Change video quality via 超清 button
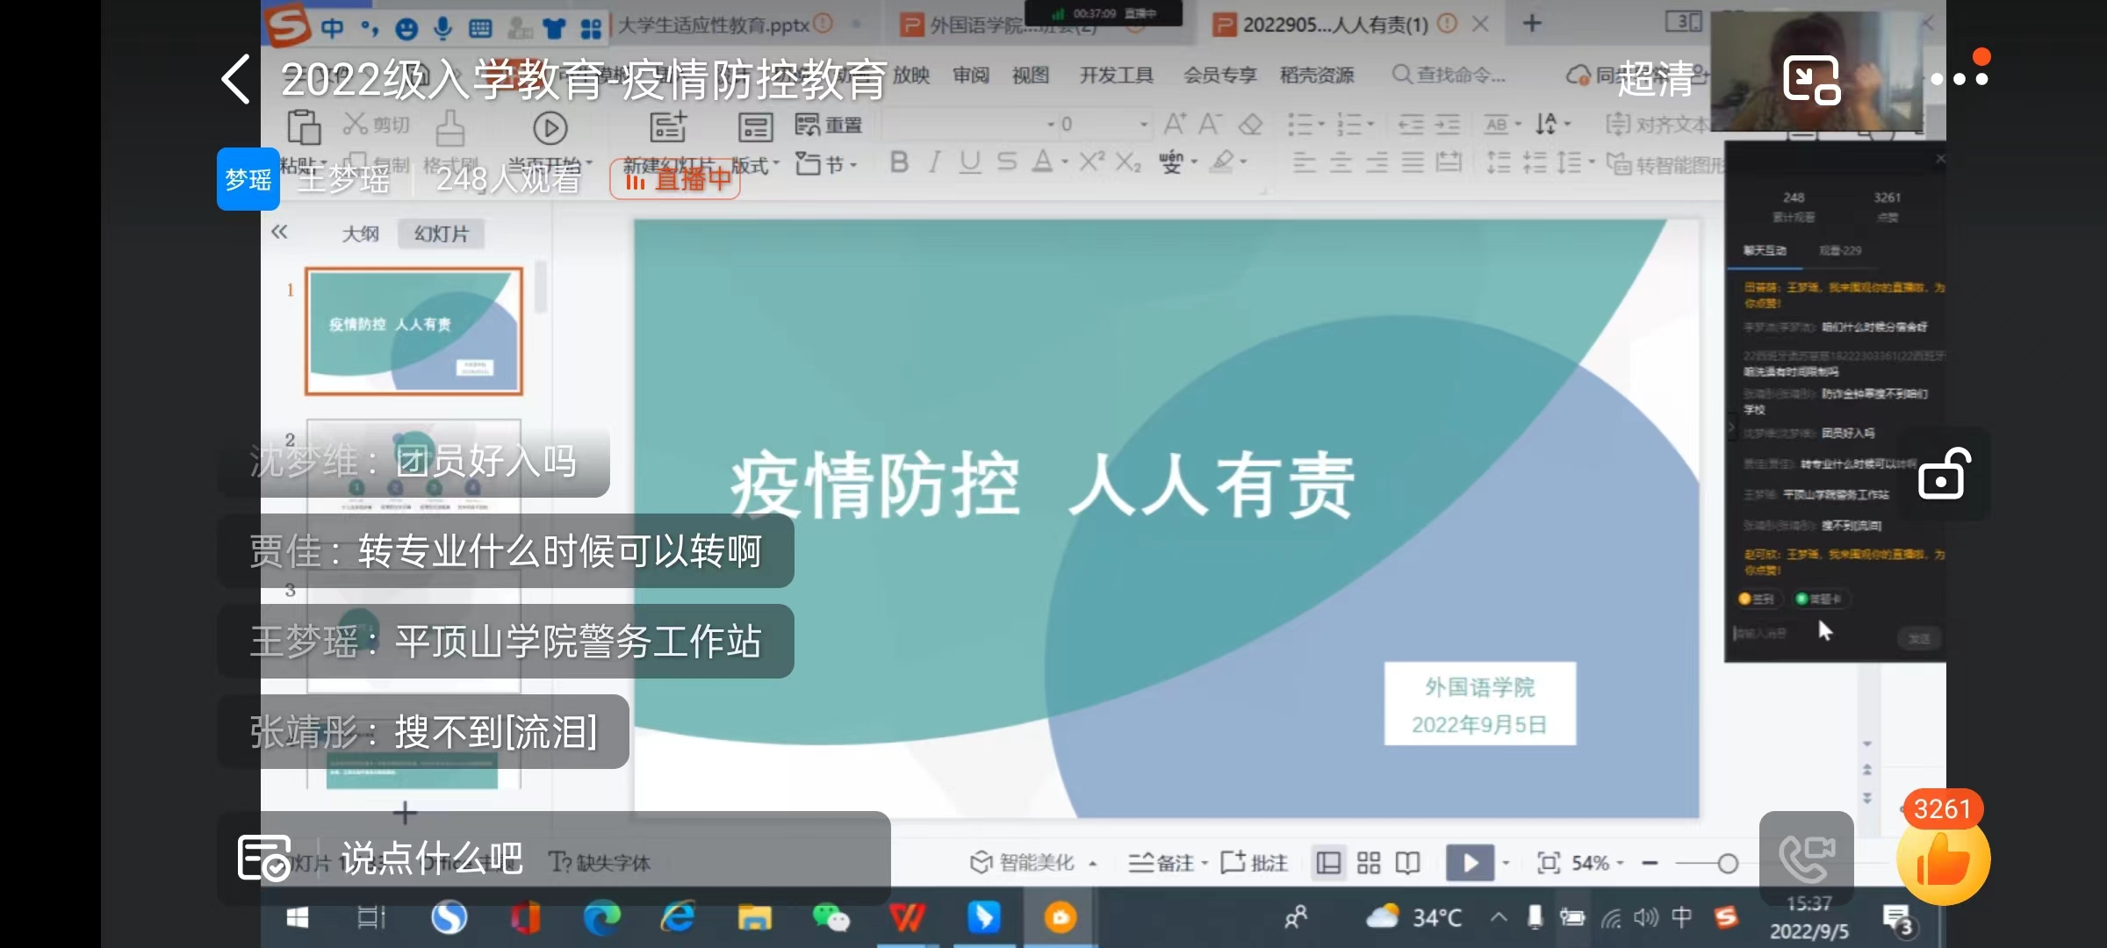 point(1655,79)
